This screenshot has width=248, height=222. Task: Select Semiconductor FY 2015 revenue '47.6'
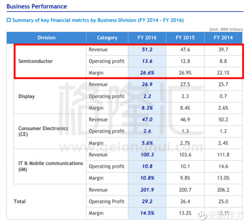(185, 50)
